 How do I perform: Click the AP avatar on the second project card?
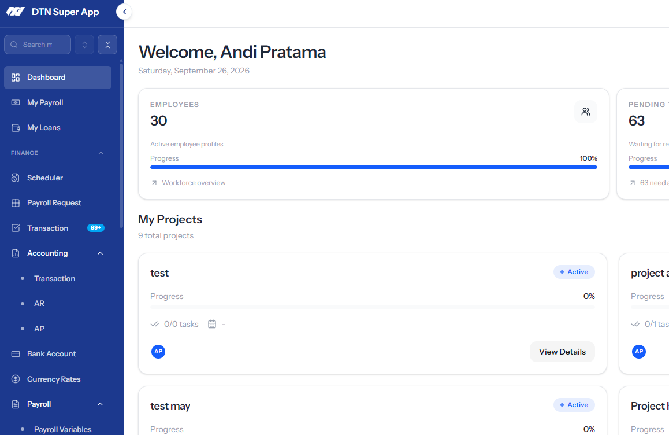639,352
